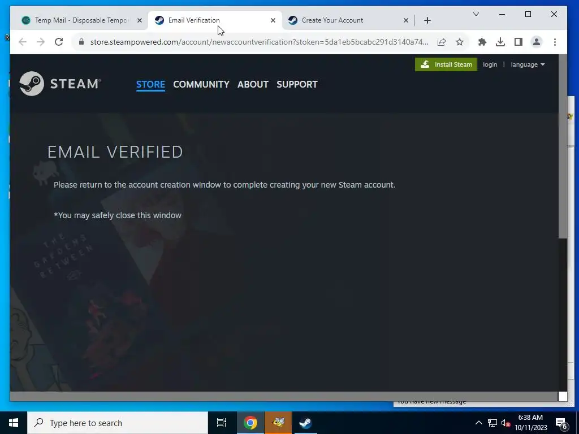The height and width of the screenshot is (434, 579).
Task: Open a new tab with the plus button
Action: (x=427, y=20)
